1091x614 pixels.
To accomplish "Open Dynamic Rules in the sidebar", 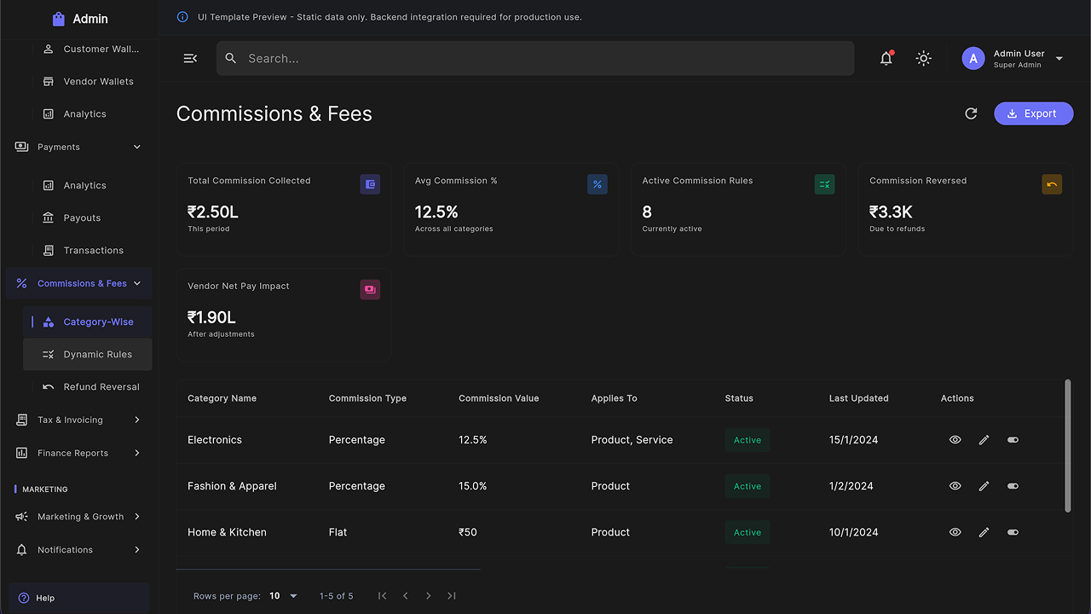I will coord(88,354).
